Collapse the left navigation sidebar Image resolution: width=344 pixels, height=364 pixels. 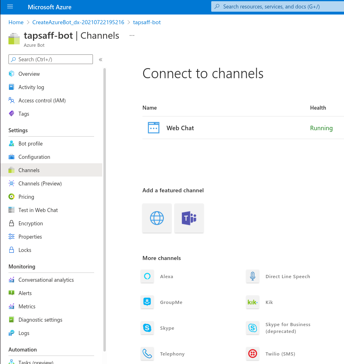[101, 60]
